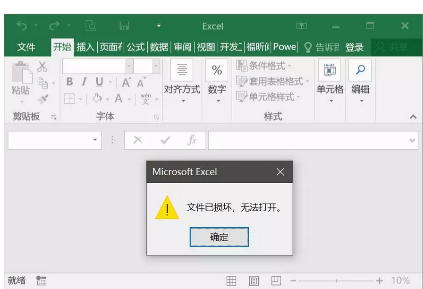Viewport: 423px width, 289px height.
Task: Click the zoom out minus button
Action: 293,281
